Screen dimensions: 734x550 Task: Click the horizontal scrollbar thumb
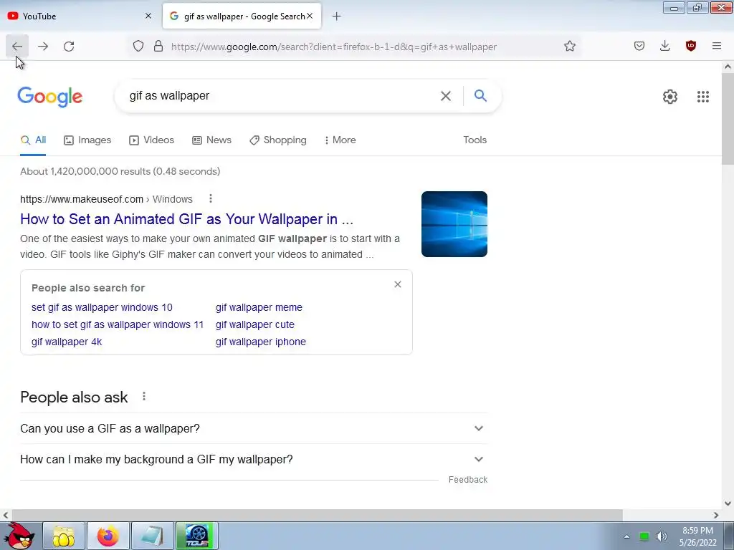click(x=316, y=515)
